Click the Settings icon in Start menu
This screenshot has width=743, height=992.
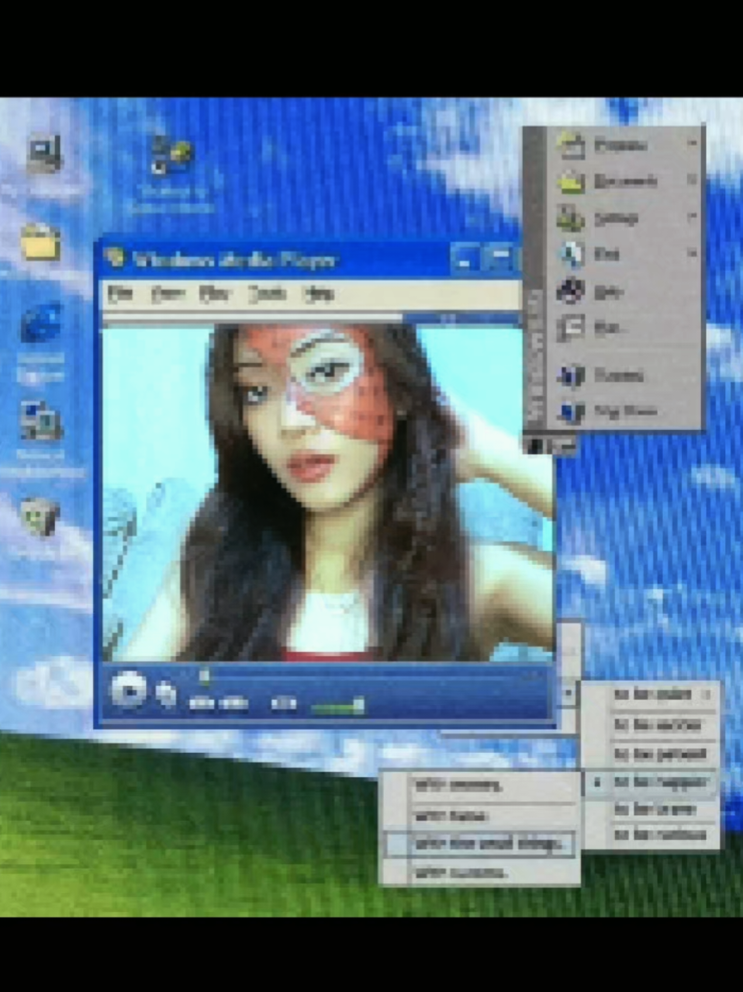tap(572, 218)
